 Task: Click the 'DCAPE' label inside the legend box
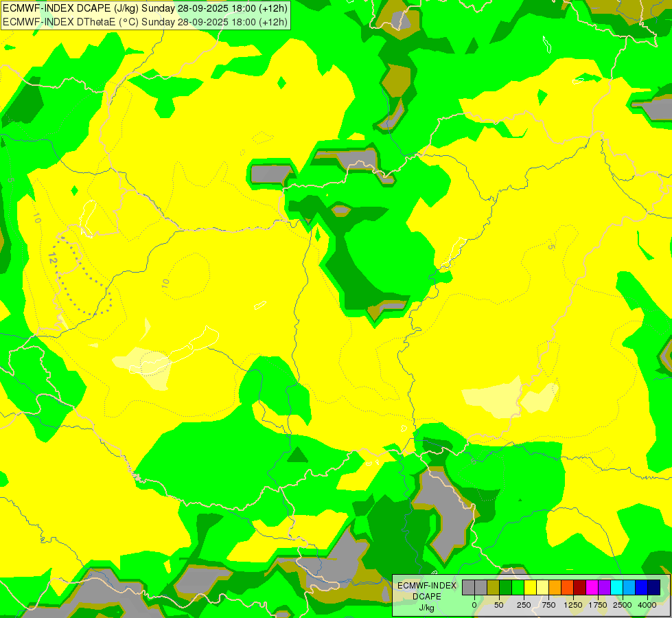(427, 597)
